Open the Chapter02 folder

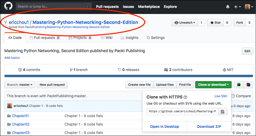(21, 124)
